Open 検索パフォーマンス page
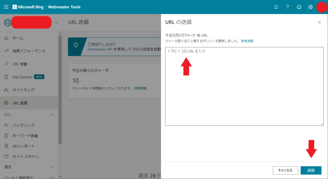The width and height of the screenshot is (328, 179). point(29,51)
